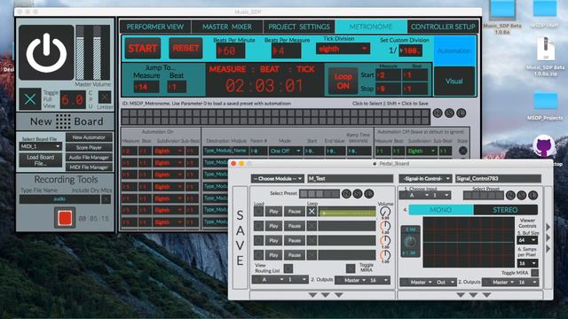Open first automation row Eighth subdivision dropdown
The height and width of the screenshot is (319, 568).
(x=169, y=151)
